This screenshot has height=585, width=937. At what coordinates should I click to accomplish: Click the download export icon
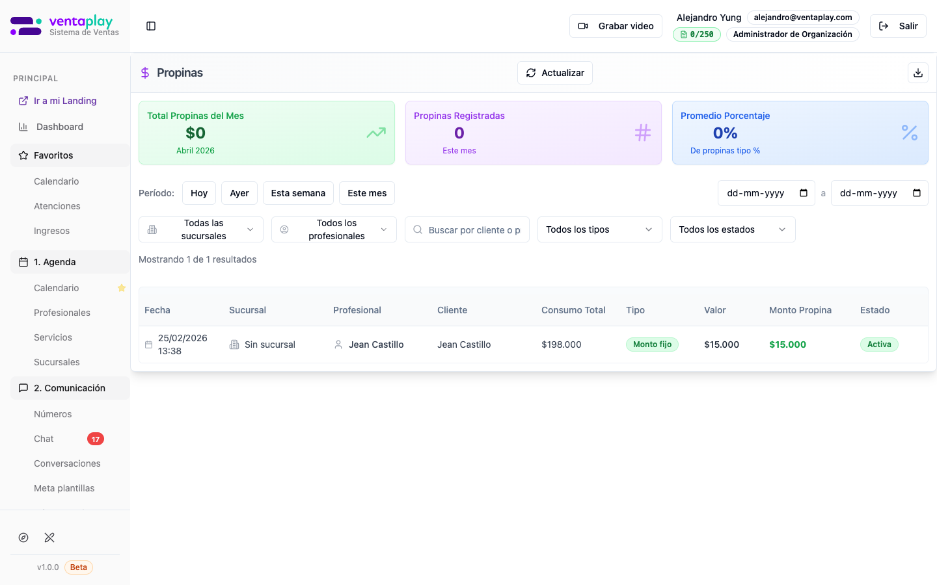click(917, 73)
